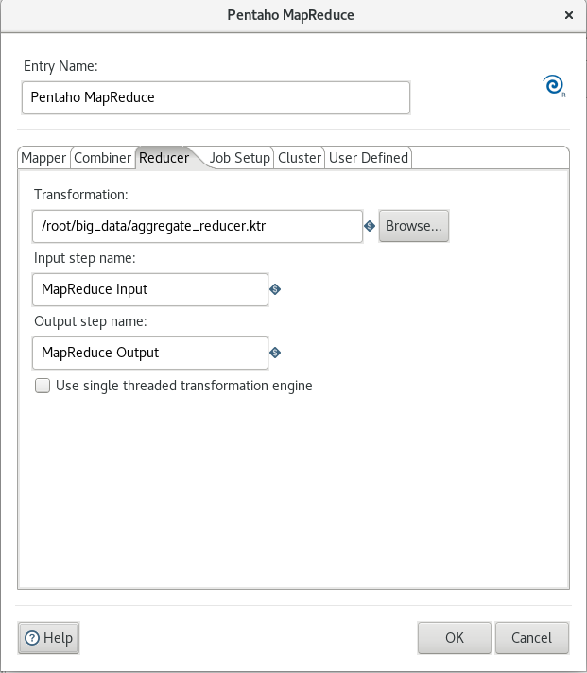This screenshot has height=673, width=587.
Task: Click the Transformation label
Action: (x=81, y=195)
